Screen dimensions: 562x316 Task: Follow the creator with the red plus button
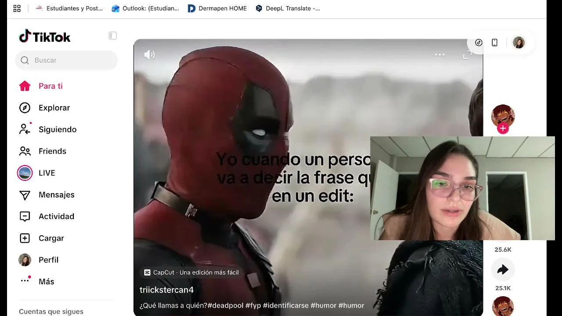tap(503, 129)
